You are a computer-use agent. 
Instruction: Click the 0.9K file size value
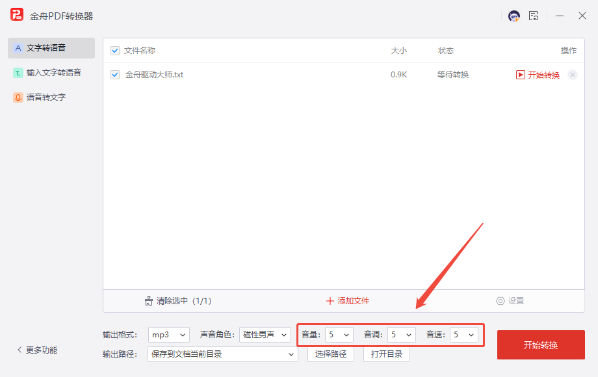(x=398, y=75)
